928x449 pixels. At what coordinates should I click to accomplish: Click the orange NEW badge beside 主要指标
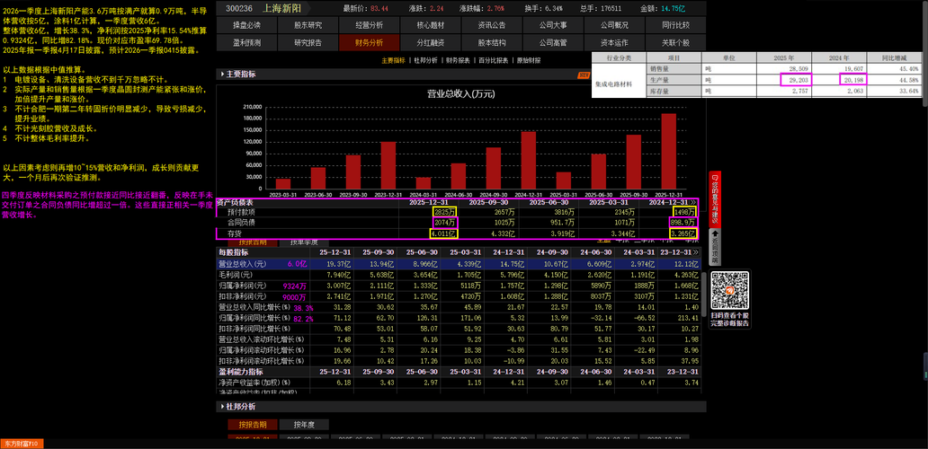(584, 75)
